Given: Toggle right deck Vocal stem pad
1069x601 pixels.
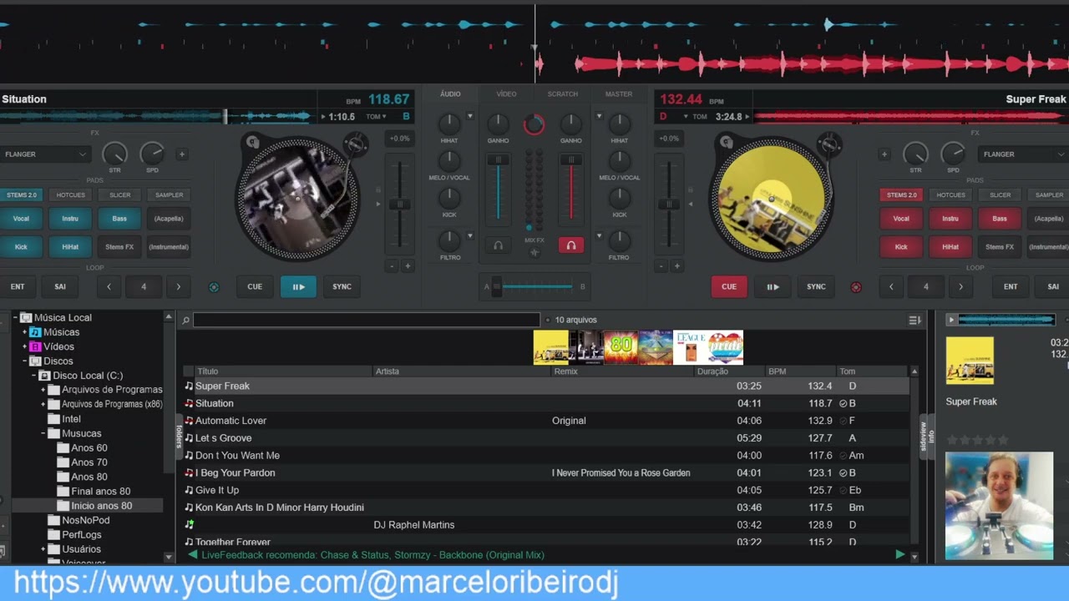Looking at the screenshot, I should coord(901,219).
